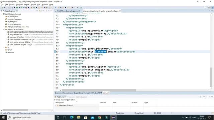Click the green Run button in toolbar
This screenshot has height=120, width=214.
tap(17, 8)
